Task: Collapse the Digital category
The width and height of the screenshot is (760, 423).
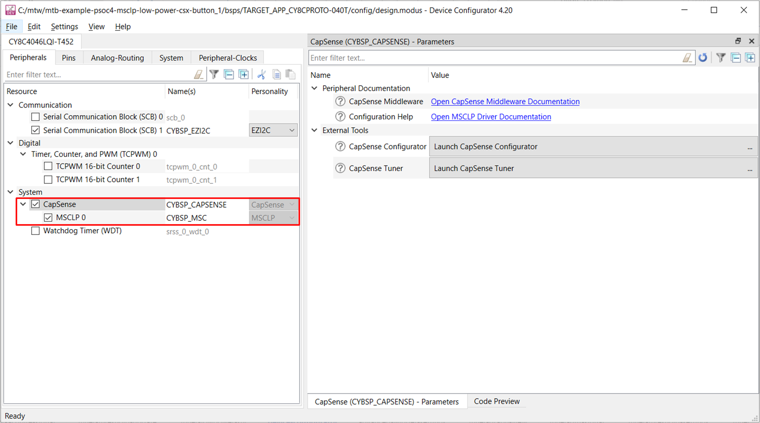Action: pos(11,143)
